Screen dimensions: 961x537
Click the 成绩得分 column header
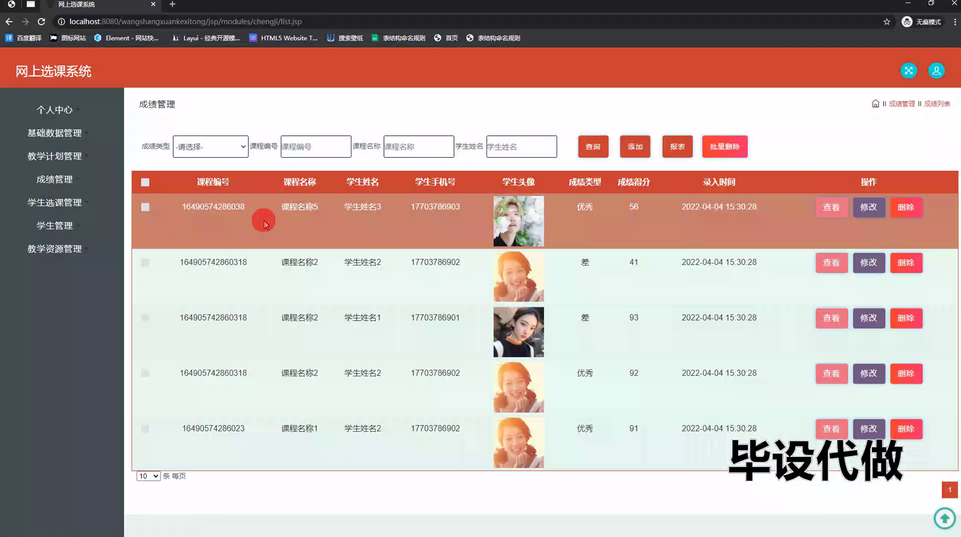634,182
